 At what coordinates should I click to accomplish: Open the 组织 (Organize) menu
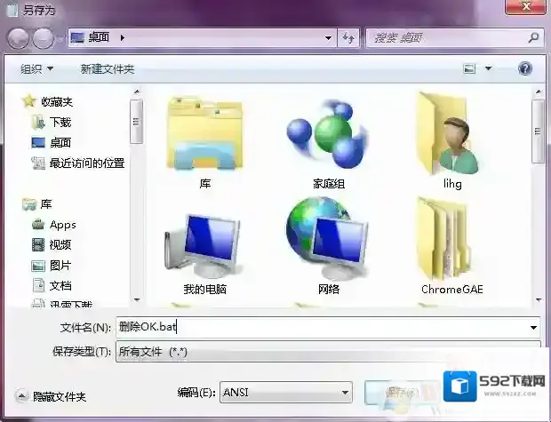(x=36, y=68)
